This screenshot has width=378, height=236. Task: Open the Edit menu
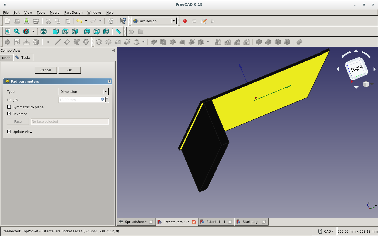[x=16, y=12]
